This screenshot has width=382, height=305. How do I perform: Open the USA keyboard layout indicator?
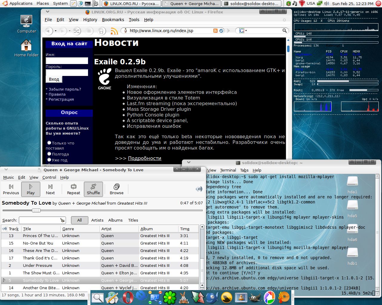pos(311,4)
